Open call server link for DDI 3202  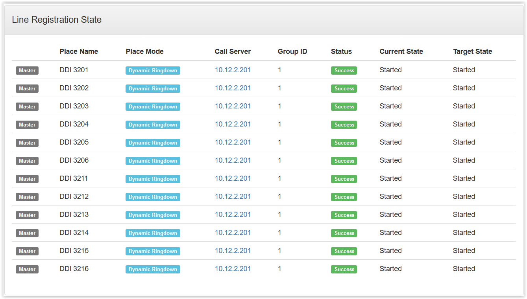[233, 88]
